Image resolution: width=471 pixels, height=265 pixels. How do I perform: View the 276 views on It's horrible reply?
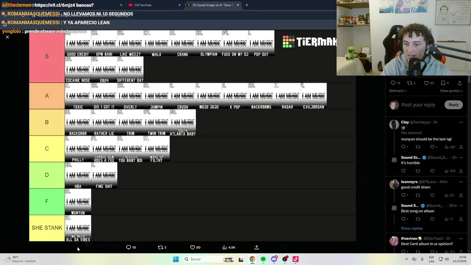450,171
